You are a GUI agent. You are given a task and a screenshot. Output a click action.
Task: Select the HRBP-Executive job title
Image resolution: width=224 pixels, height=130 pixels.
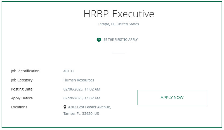(119, 14)
